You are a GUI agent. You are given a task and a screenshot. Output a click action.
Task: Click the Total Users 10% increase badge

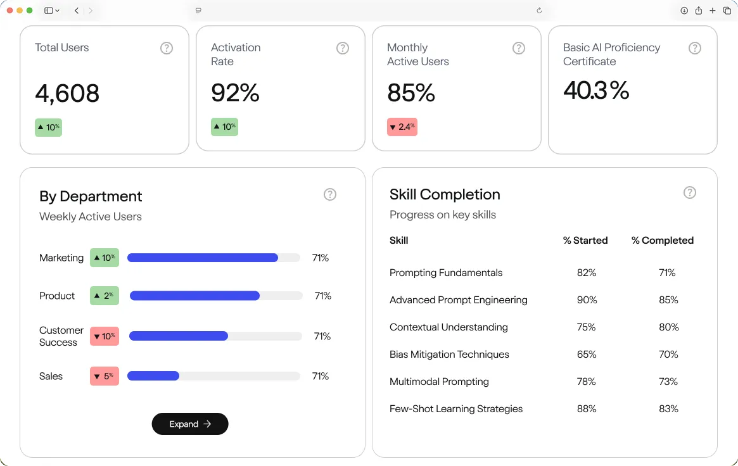[x=48, y=127]
